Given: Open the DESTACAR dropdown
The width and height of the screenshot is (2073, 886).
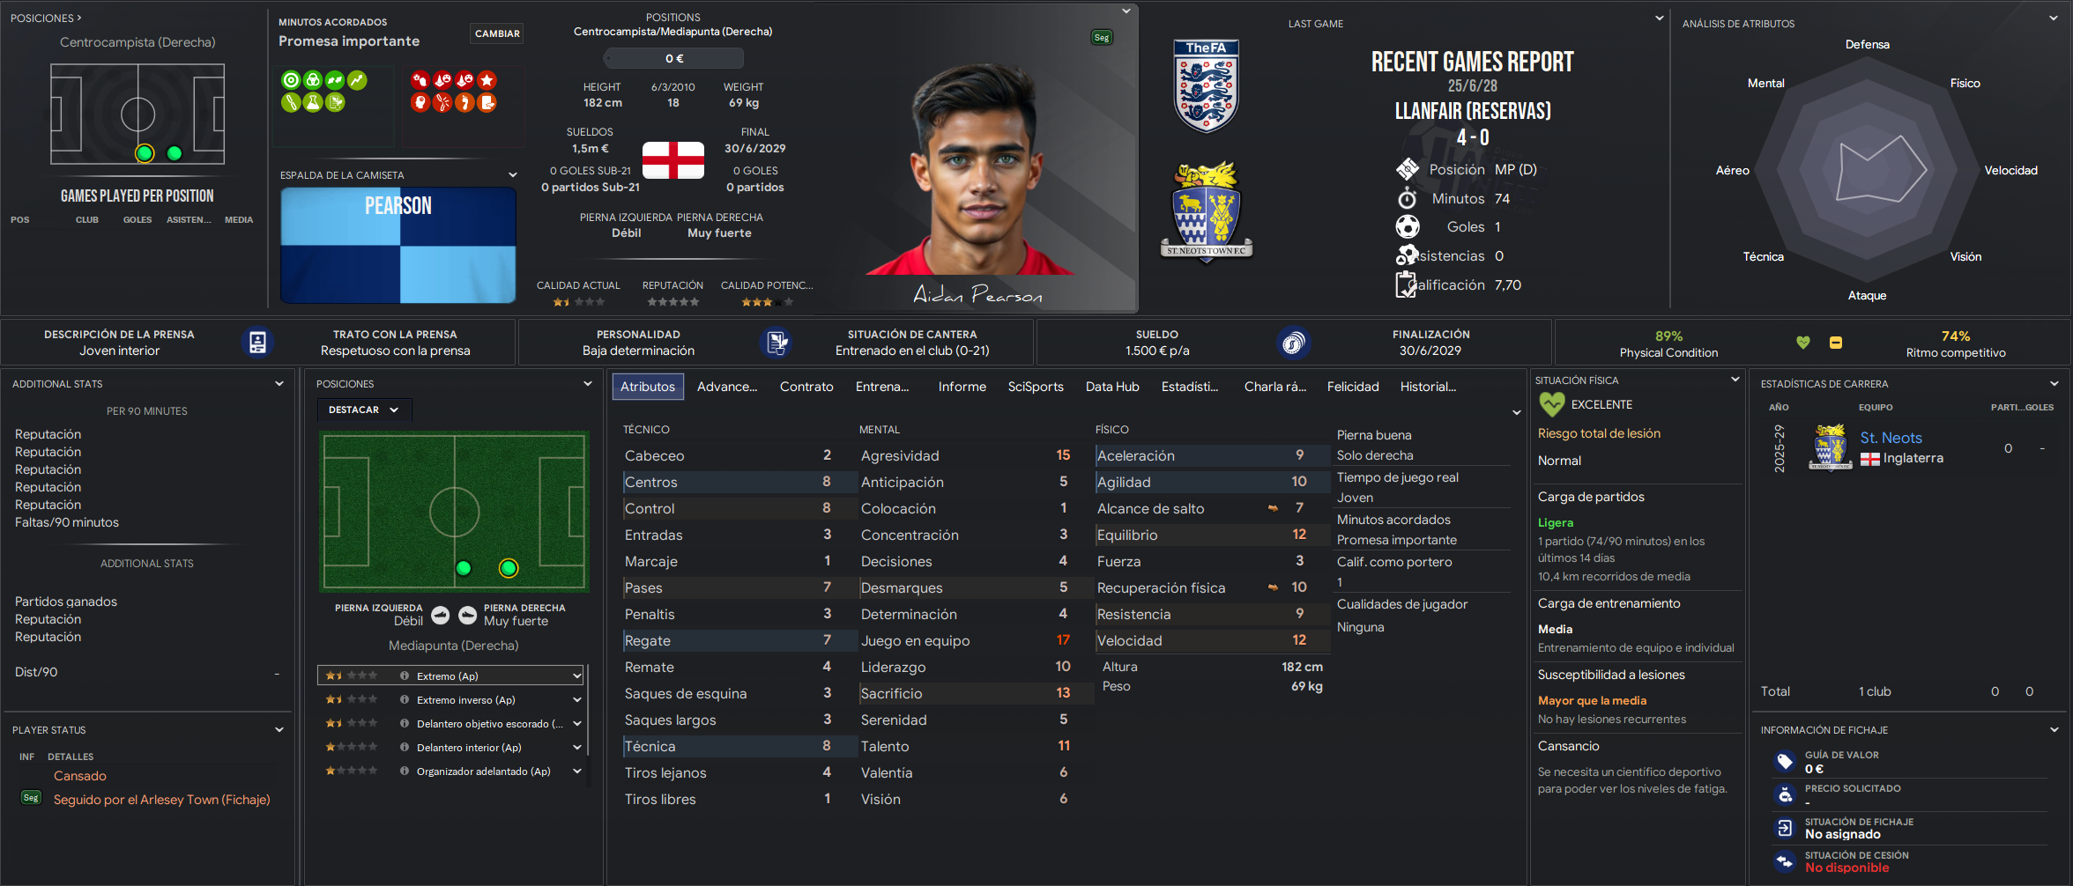Looking at the screenshot, I should click(364, 410).
